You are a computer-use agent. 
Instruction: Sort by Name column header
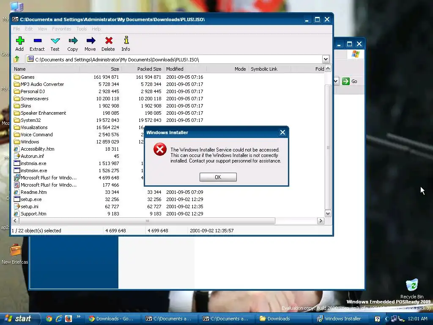(46, 69)
